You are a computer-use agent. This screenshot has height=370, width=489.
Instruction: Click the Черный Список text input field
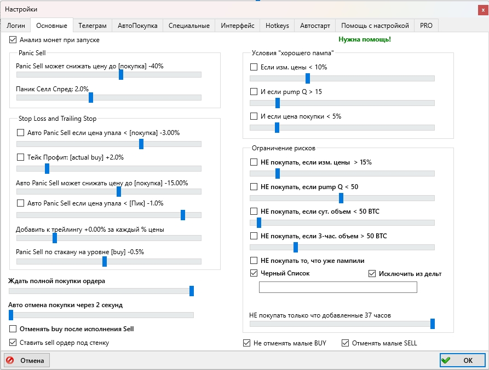point(338,287)
